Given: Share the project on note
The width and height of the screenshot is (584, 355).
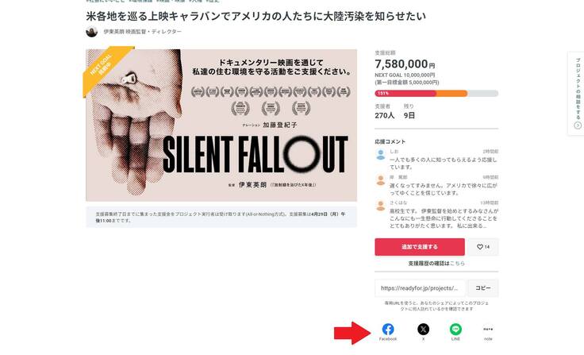Looking at the screenshot, I should click(x=488, y=330).
